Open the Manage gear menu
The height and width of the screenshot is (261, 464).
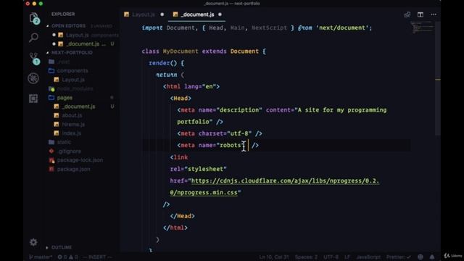coord(33,242)
